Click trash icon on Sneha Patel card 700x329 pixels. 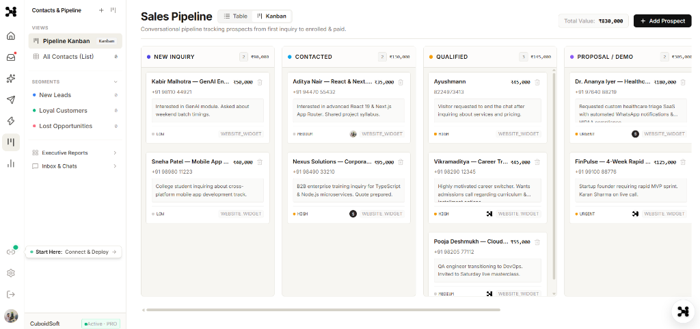pyautogui.click(x=260, y=162)
